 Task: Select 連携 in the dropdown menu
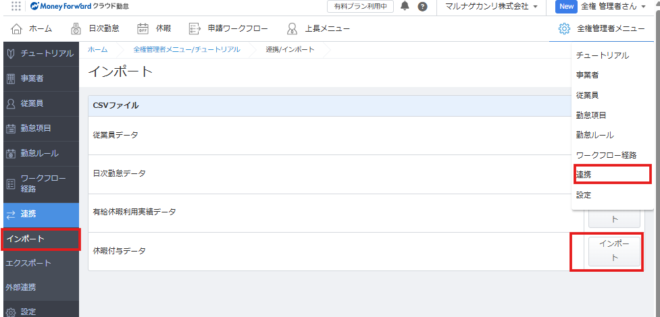(585, 174)
